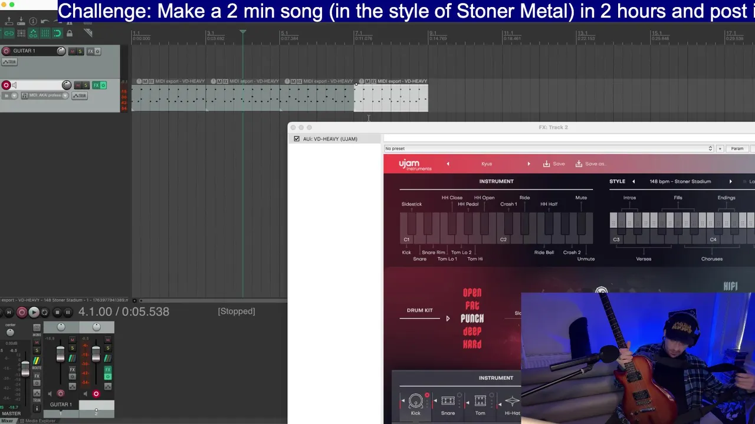This screenshot has height=424, width=755.
Task: Mute the master track in mixer
Action: pyautogui.click(x=37, y=342)
